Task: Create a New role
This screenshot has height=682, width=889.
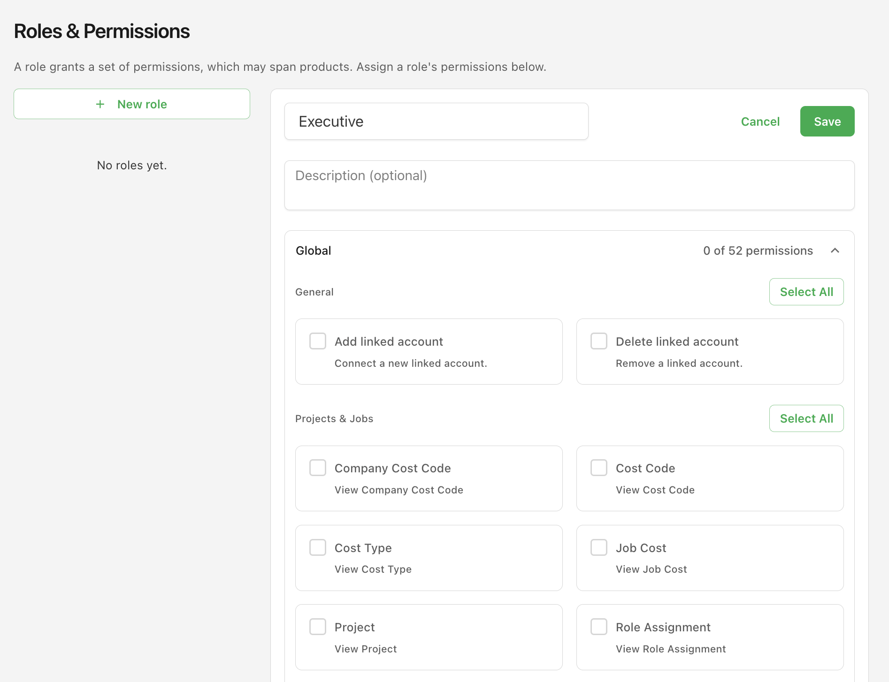Action: tap(132, 104)
